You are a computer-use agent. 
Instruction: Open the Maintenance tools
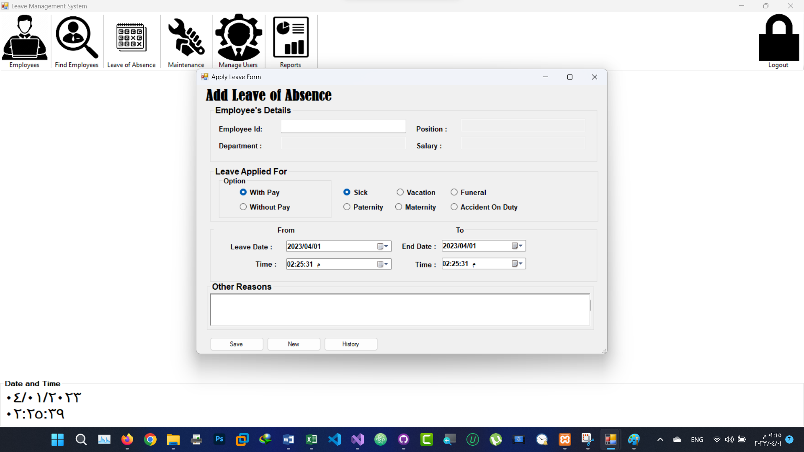[x=186, y=41]
